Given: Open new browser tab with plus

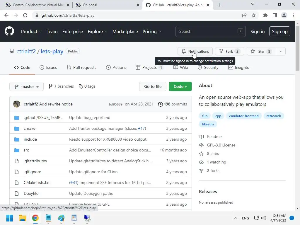Looking at the screenshot, I should tap(219, 5).
